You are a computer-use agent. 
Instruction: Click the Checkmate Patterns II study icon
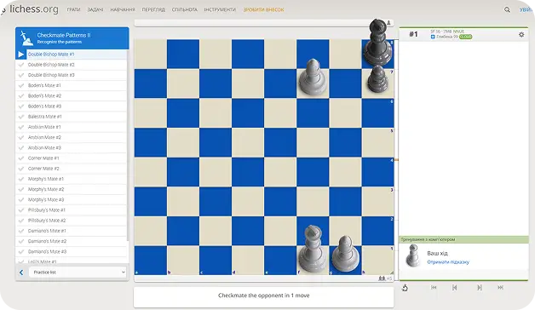26,38
